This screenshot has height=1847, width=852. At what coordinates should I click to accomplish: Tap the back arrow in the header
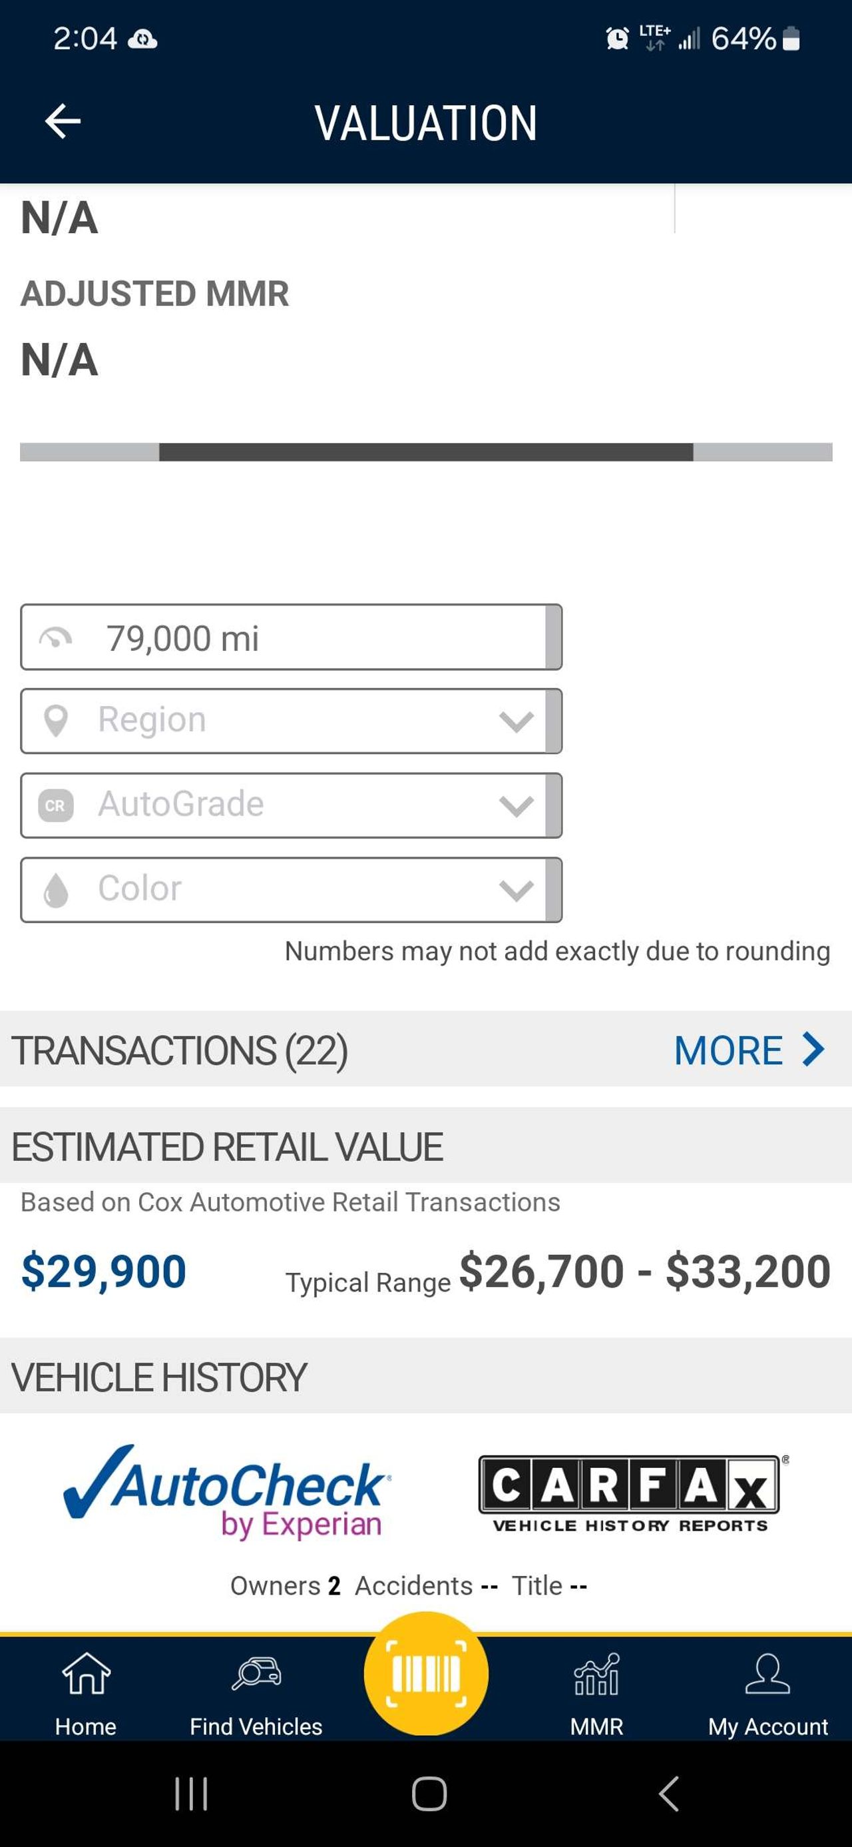(x=63, y=121)
